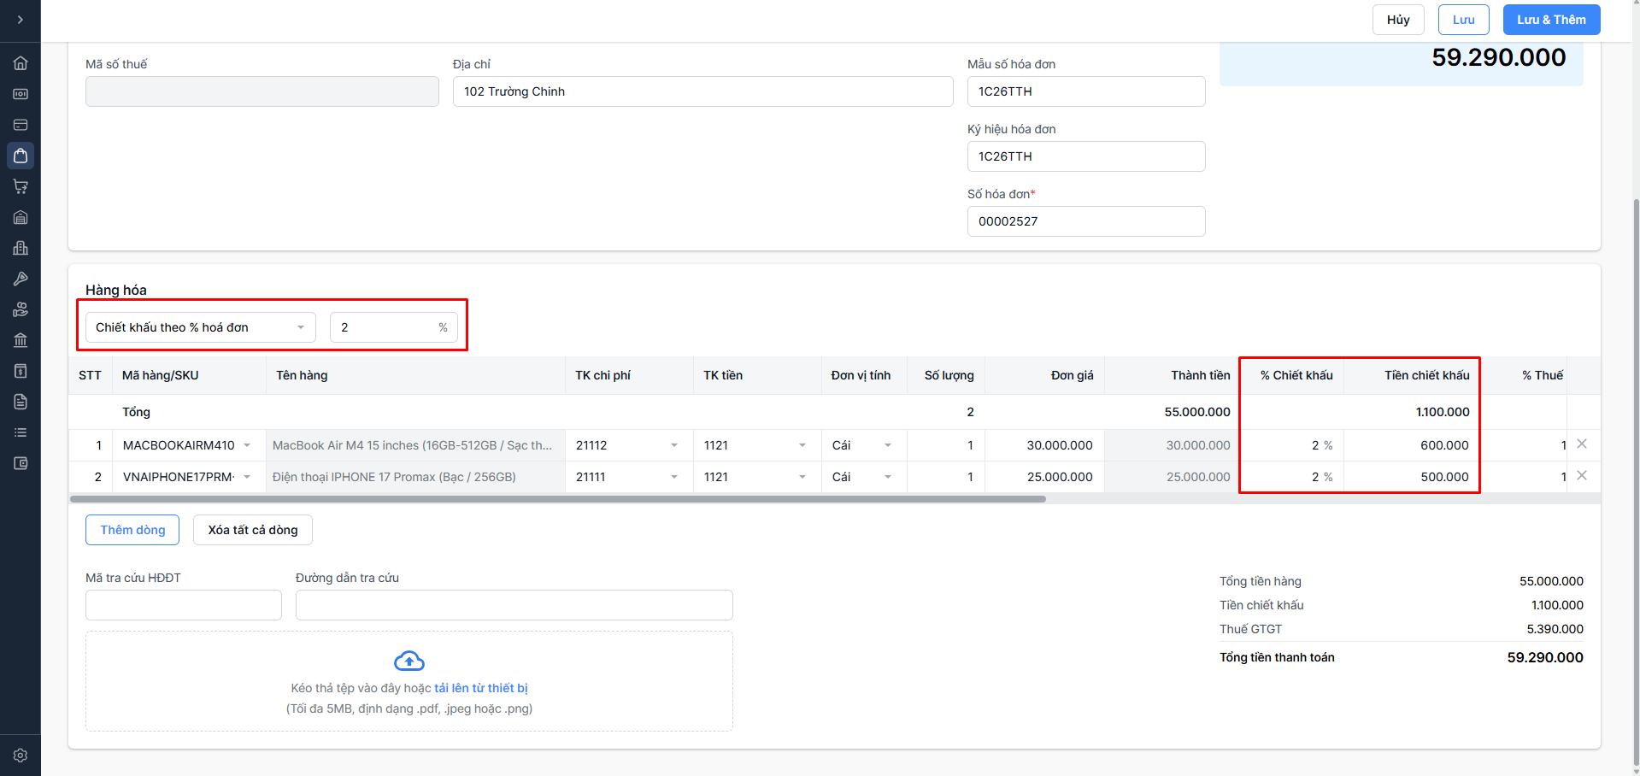Screen dimensions: 1640x776
Task: Expand the sidebar with the chevron arrow
Action: [x=21, y=20]
